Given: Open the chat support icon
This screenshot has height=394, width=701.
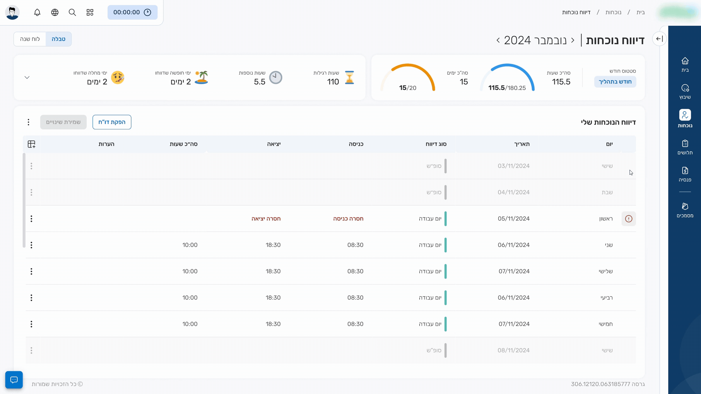Looking at the screenshot, I should 14,380.
